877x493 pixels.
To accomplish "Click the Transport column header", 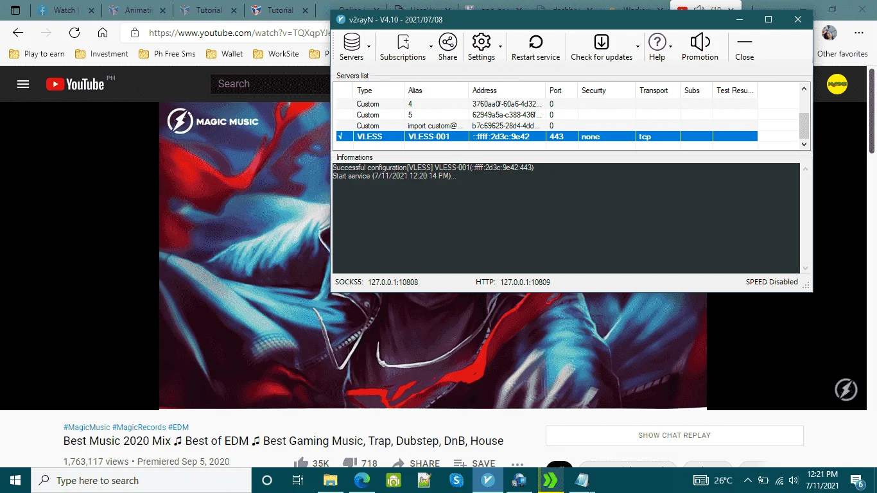I will click(x=658, y=91).
